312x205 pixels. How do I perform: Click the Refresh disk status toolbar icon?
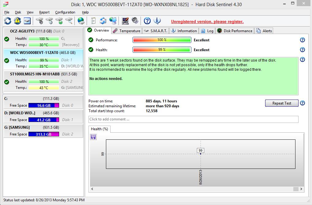point(8,21)
